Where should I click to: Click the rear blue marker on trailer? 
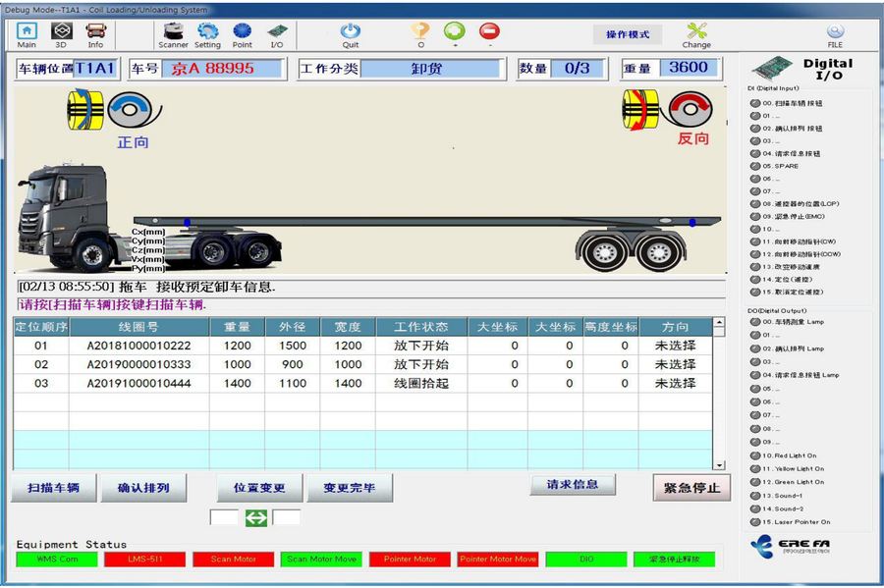692,223
